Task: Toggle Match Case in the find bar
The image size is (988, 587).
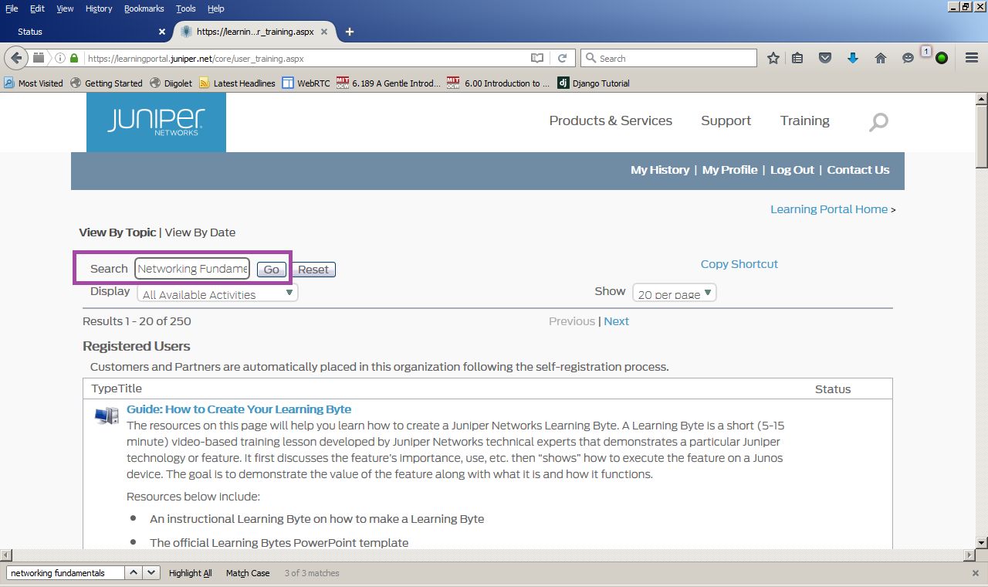Action: [x=248, y=573]
